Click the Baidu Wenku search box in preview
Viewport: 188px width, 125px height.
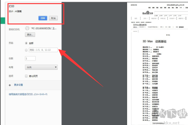click(171, 13)
